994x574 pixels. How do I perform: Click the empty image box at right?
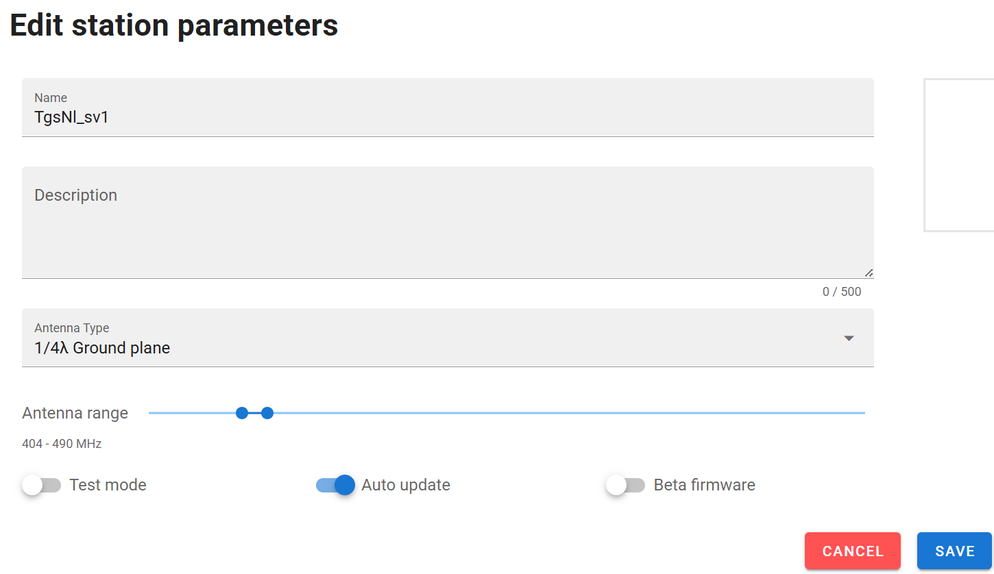(x=959, y=155)
